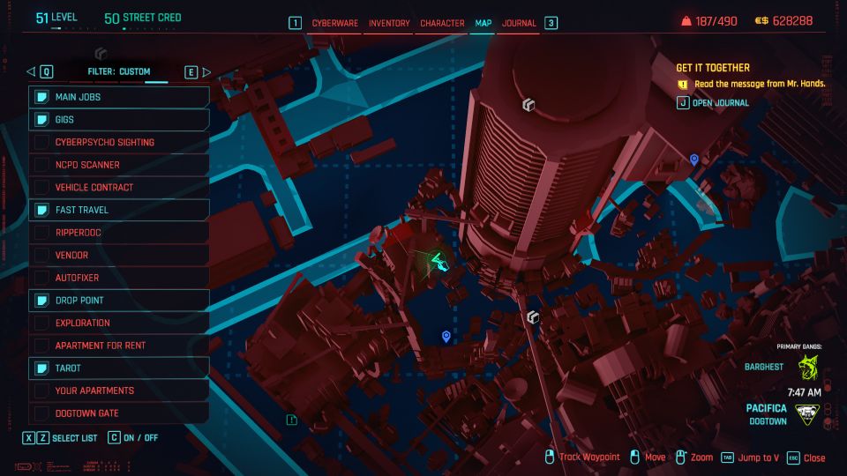
Task: Select drop point marker atop the tower
Action: pyautogui.click(x=528, y=105)
